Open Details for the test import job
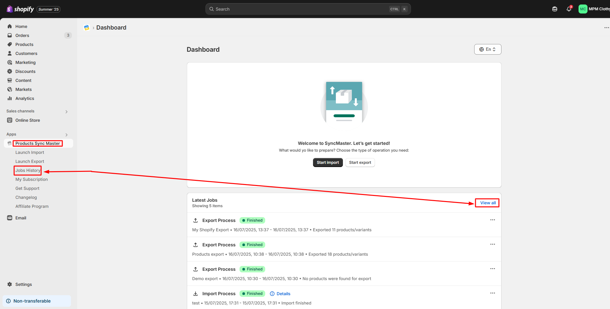The image size is (610, 309). point(280,294)
